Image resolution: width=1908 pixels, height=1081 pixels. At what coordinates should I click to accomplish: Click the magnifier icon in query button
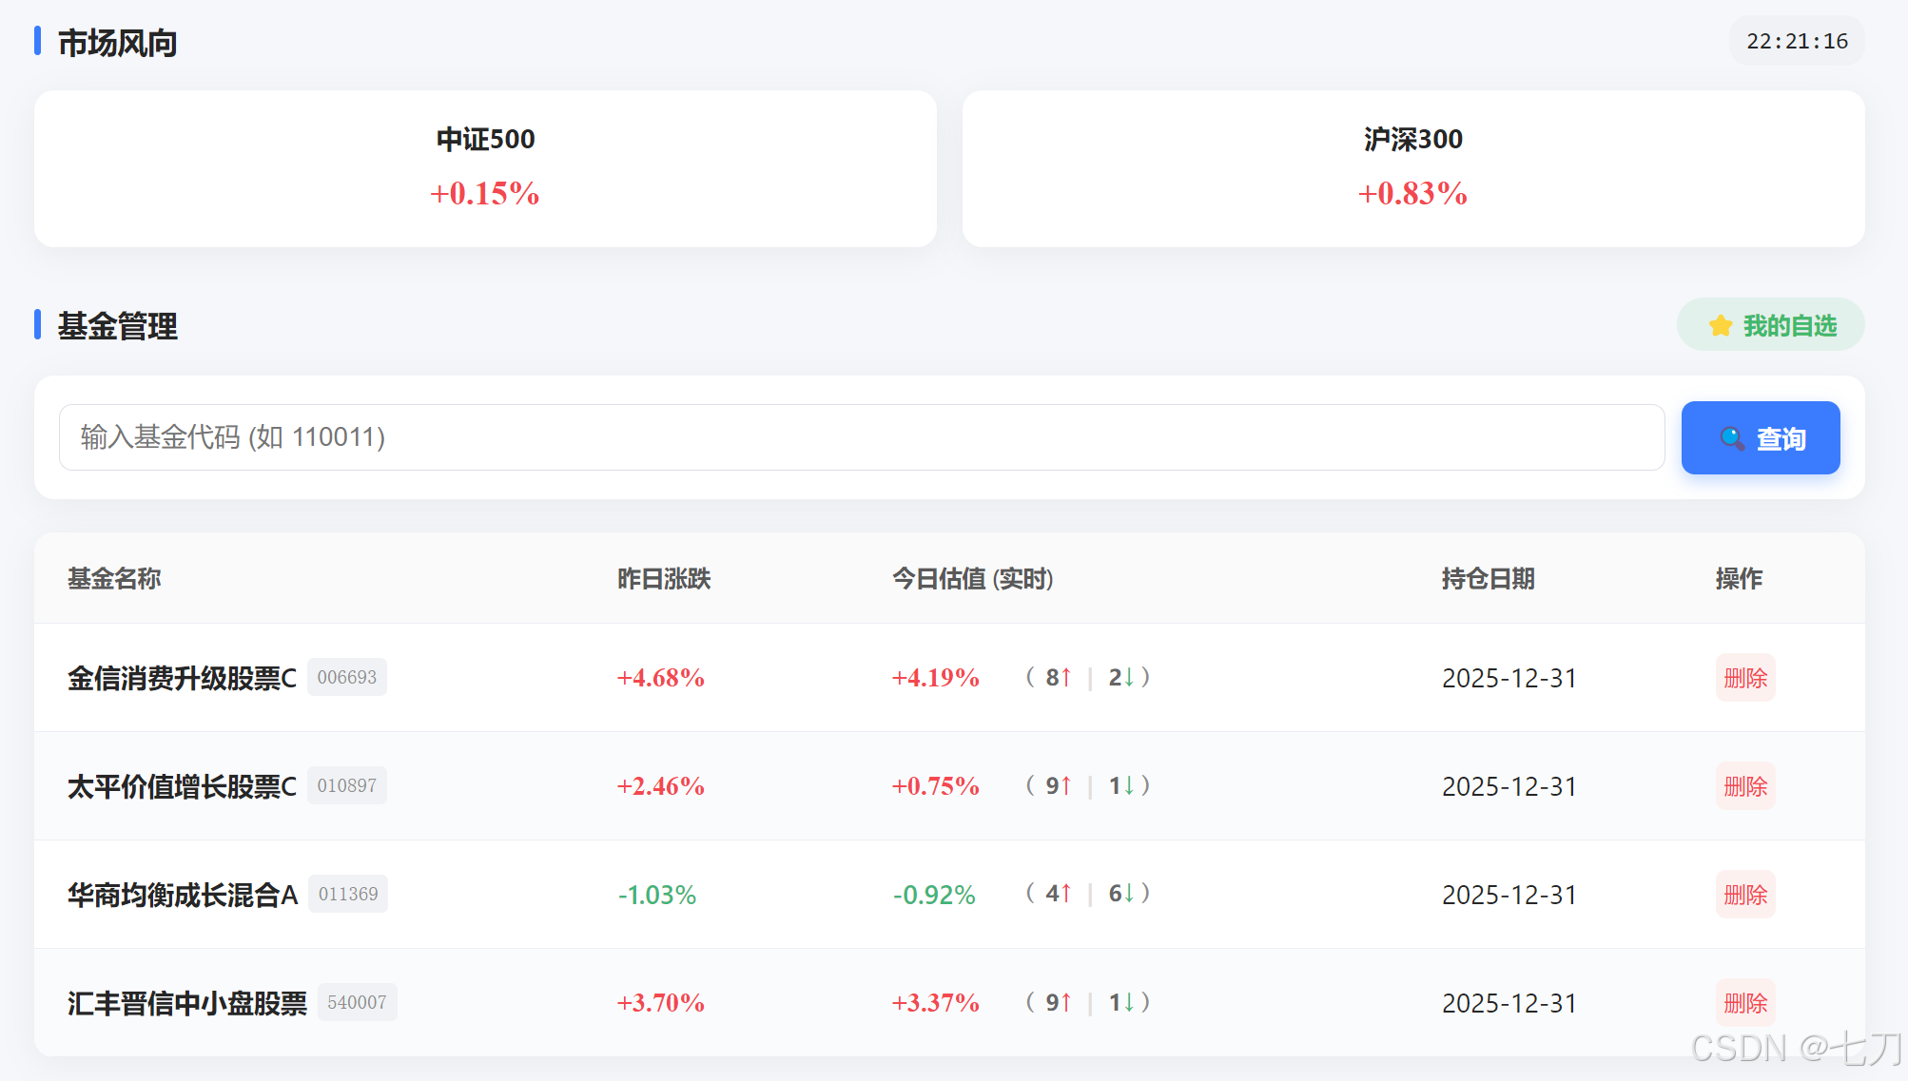1732,438
